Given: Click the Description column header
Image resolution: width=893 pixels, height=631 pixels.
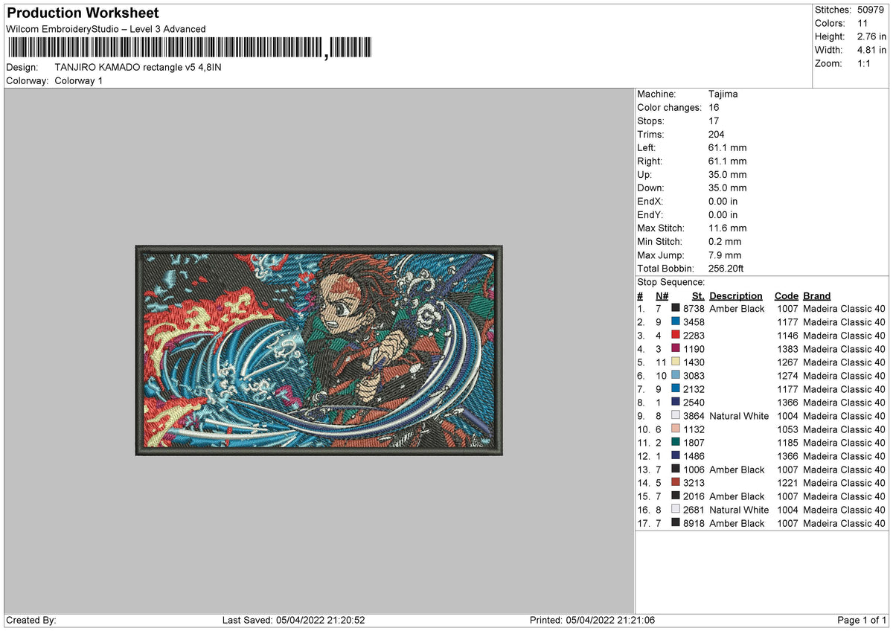Looking at the screenshot, I should pyautogui.click(x=736, y=295).
